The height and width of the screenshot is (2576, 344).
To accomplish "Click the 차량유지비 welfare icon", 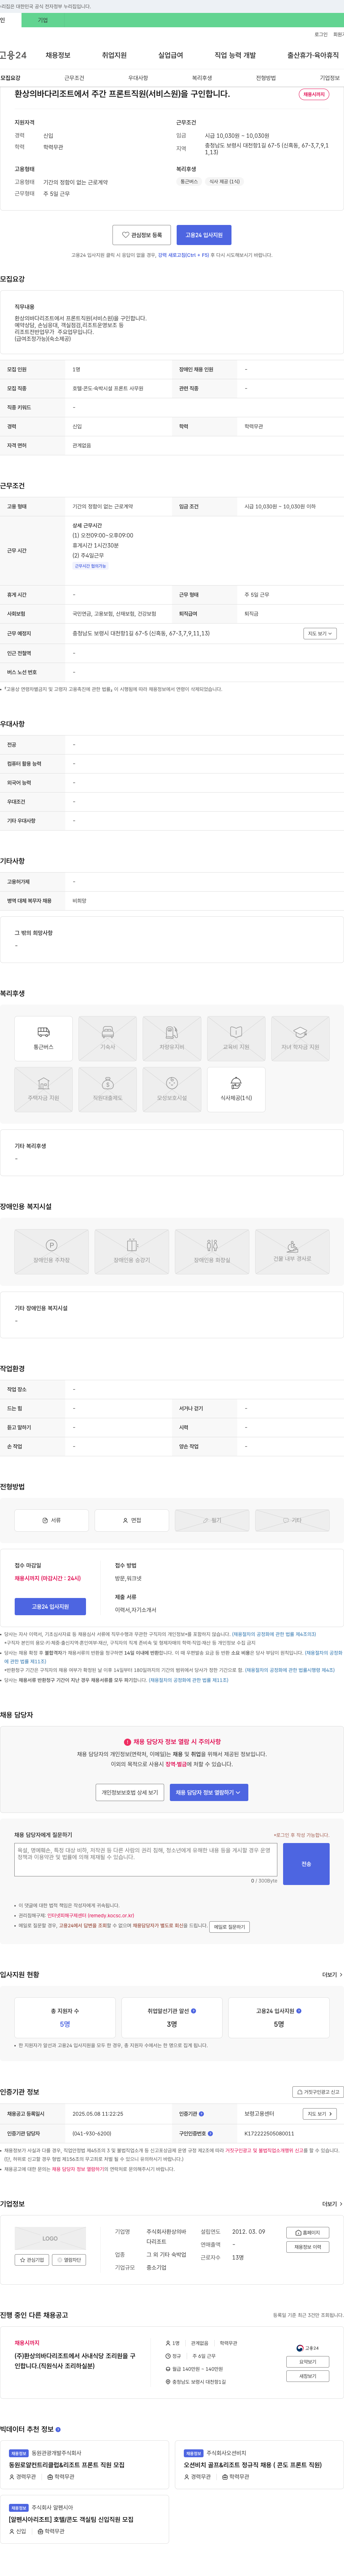I will [x=172, y=1039].
